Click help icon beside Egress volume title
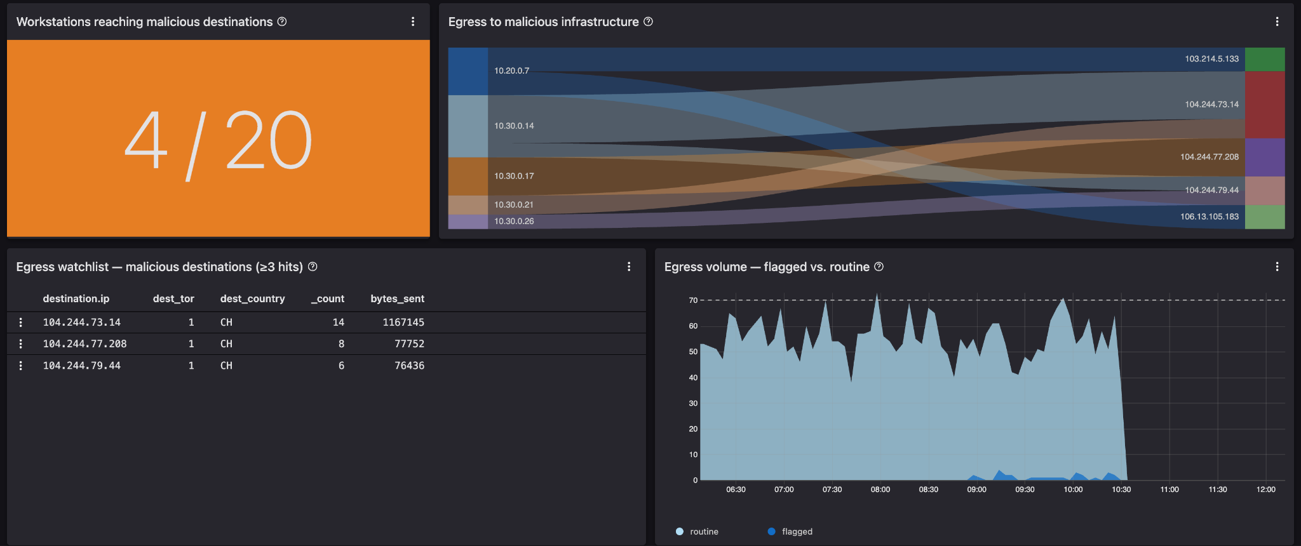The image size is (1301, 546). 879,267
